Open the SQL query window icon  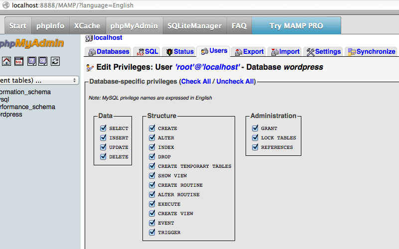click(x=19, y=61)
